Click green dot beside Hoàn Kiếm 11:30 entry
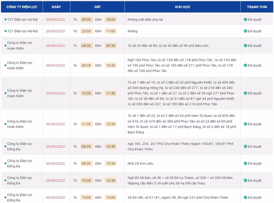This screenshot has width=274, height=203. pos(5,124)
